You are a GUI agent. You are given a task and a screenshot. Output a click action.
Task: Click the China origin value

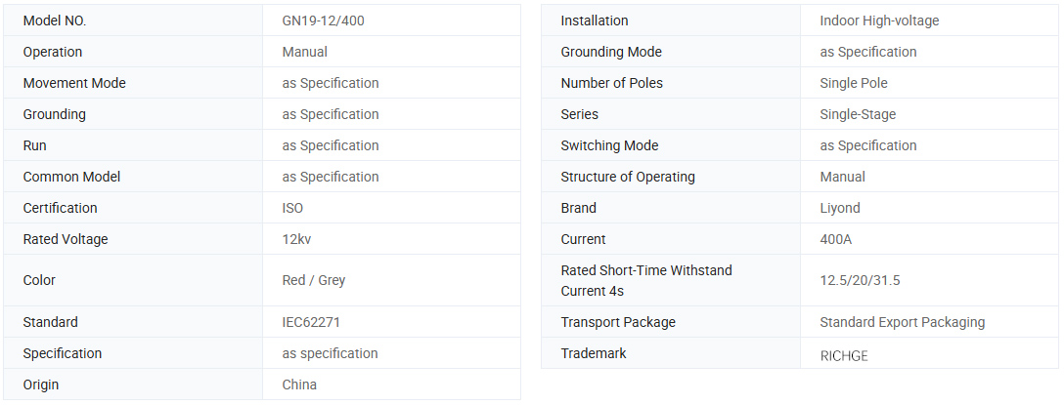[299, 385]
